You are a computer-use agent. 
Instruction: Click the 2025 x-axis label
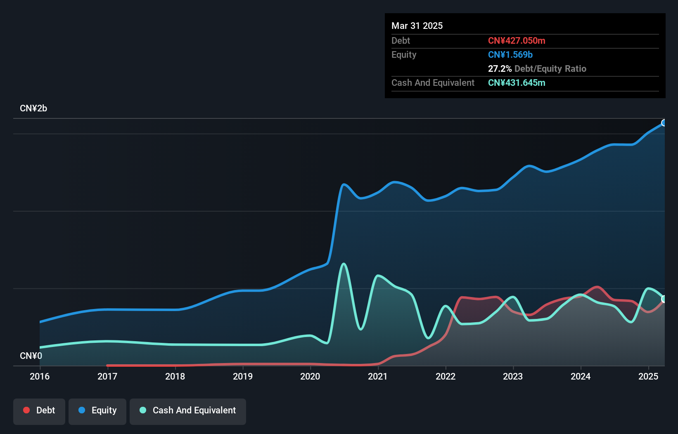[648, 376]
